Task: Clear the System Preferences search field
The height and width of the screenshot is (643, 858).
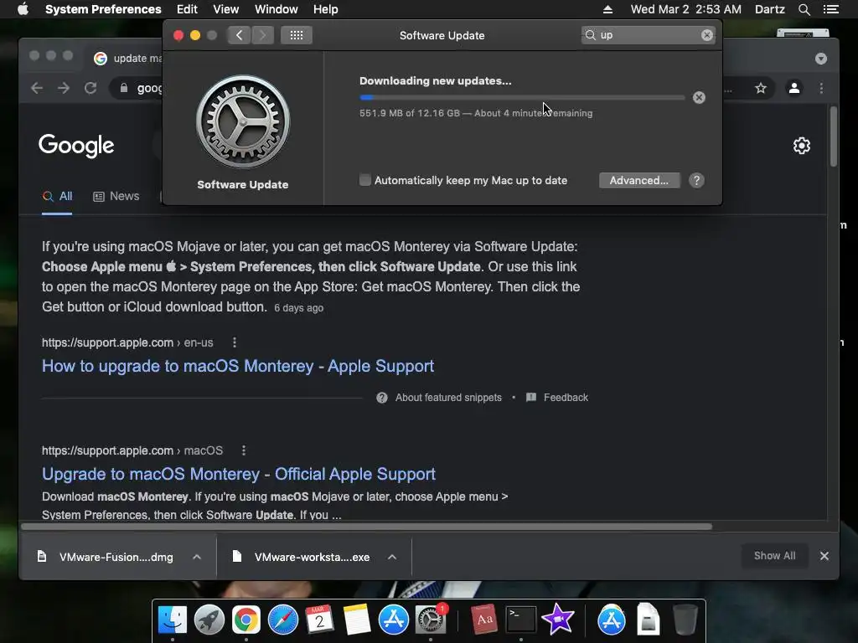Action: click(707, 35)
